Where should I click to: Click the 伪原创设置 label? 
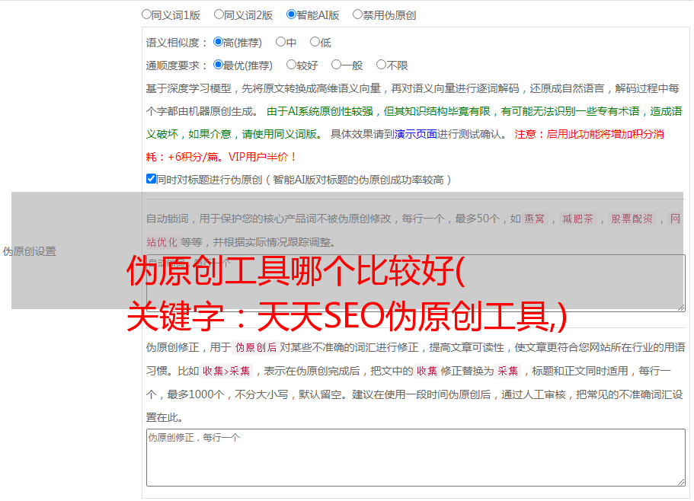point(30,251)
